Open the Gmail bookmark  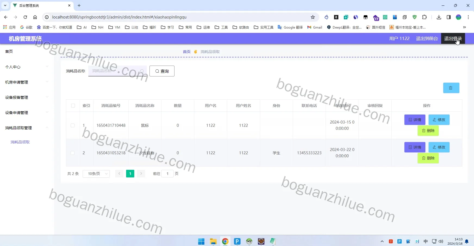click(x=315, y=27)
